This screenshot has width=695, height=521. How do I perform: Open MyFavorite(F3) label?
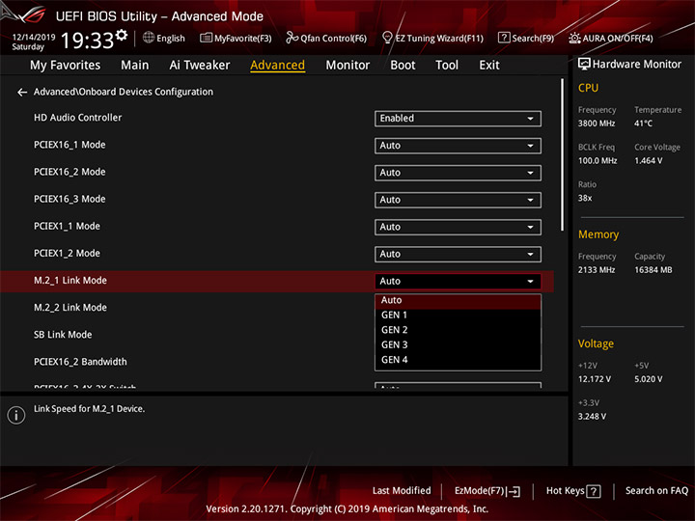point(243,39)
